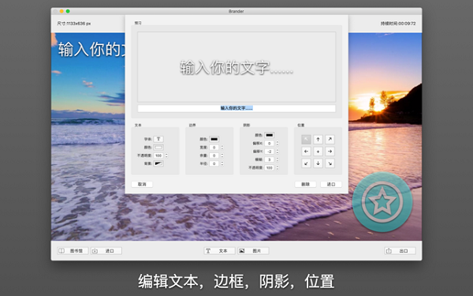Align text to middle-left position arrow
Image resolution: width=473 pixels, height=296 pixels.
(x=306, y=152)
